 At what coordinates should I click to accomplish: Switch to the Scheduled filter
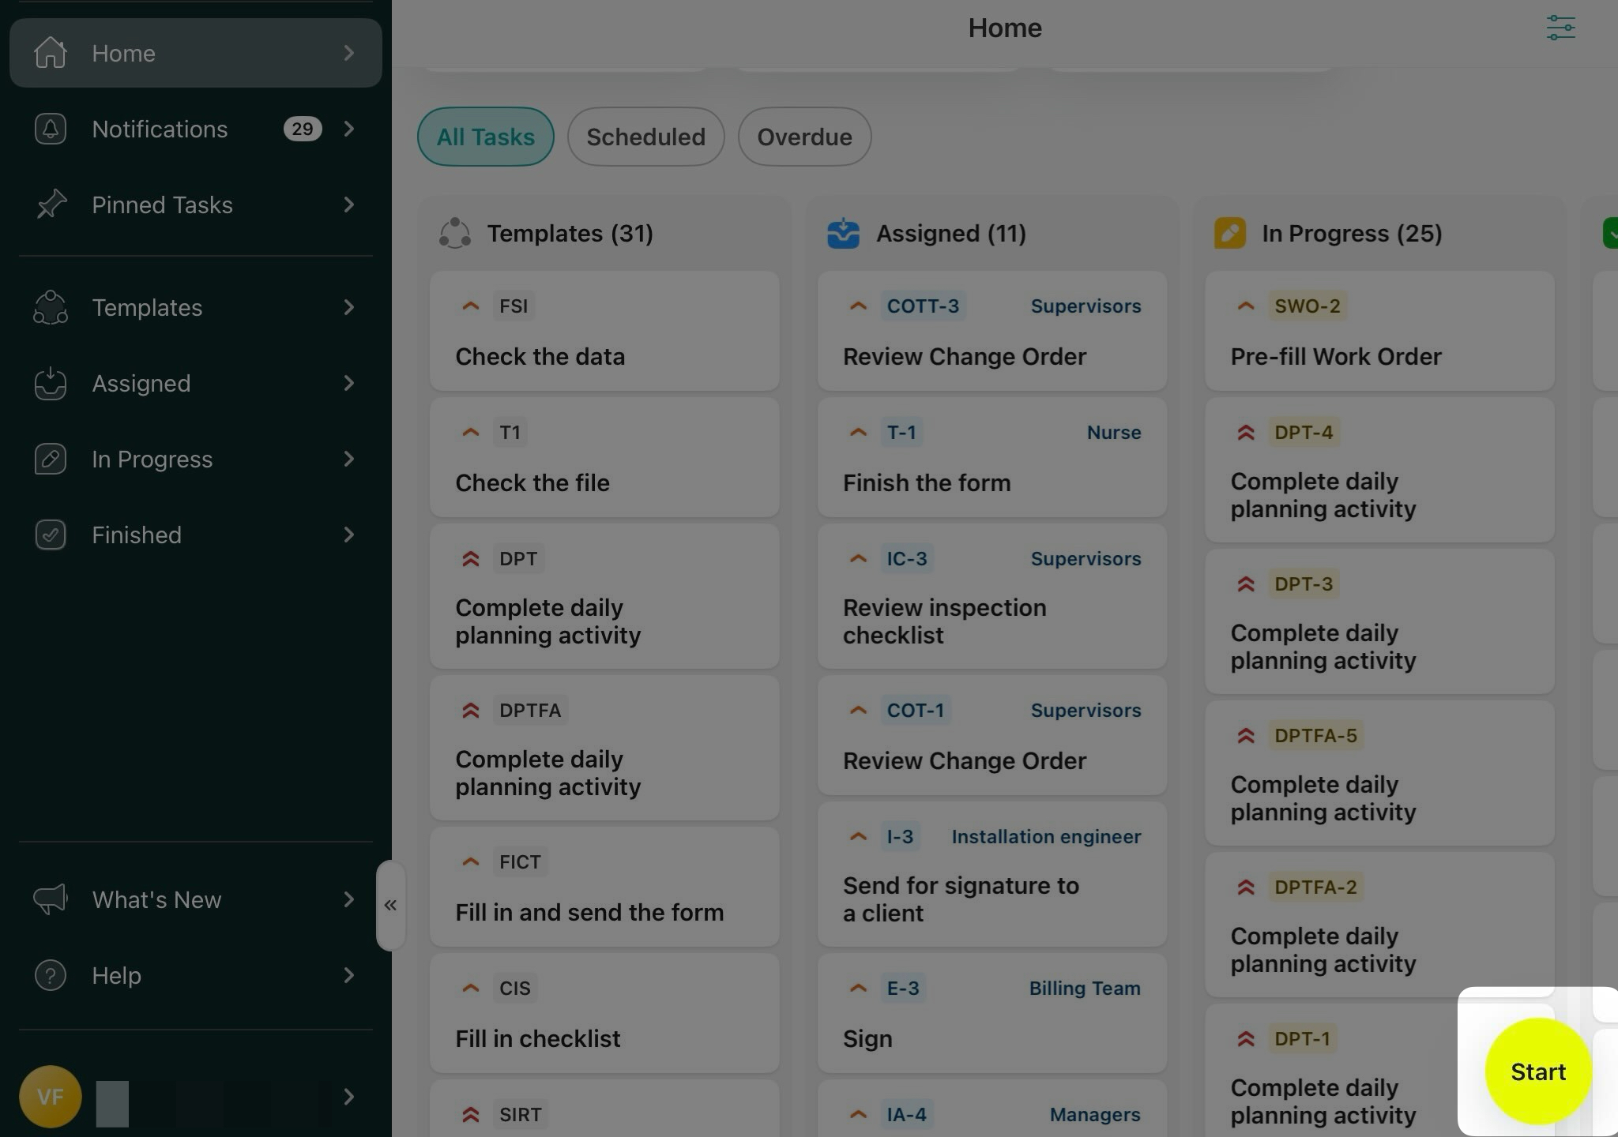click(645, 137)
